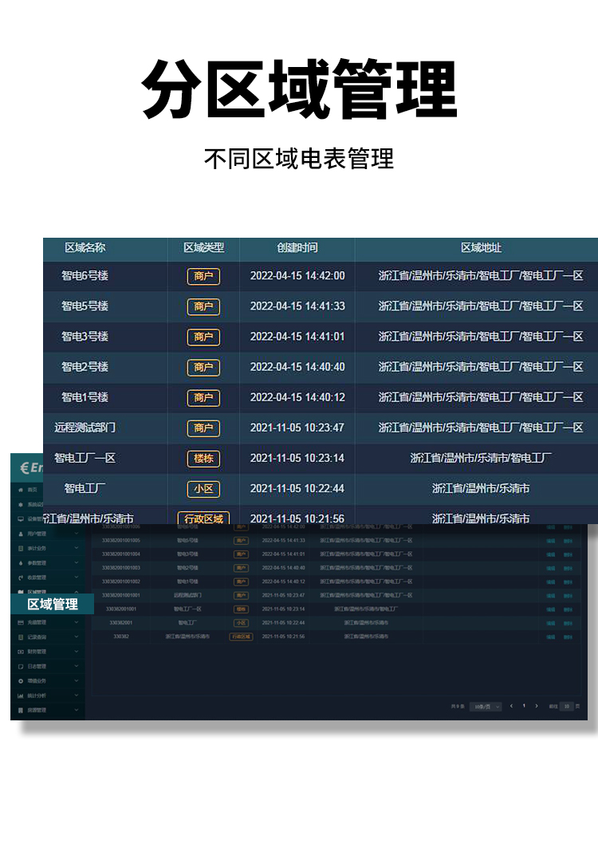Open the 10条/页 page size dropdown
Screen dimensions: 598x844
(485, 706)
